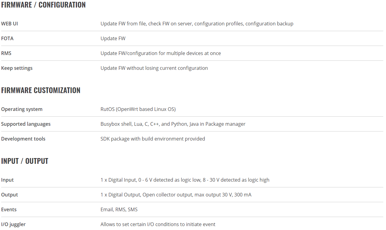386x230 pixels.
Task: Select the Development tools label
Action: point(23,139)
